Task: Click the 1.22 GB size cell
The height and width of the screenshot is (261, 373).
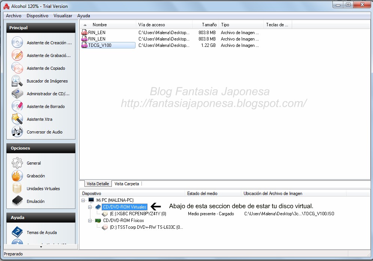Action: click(x=208, y=45)
